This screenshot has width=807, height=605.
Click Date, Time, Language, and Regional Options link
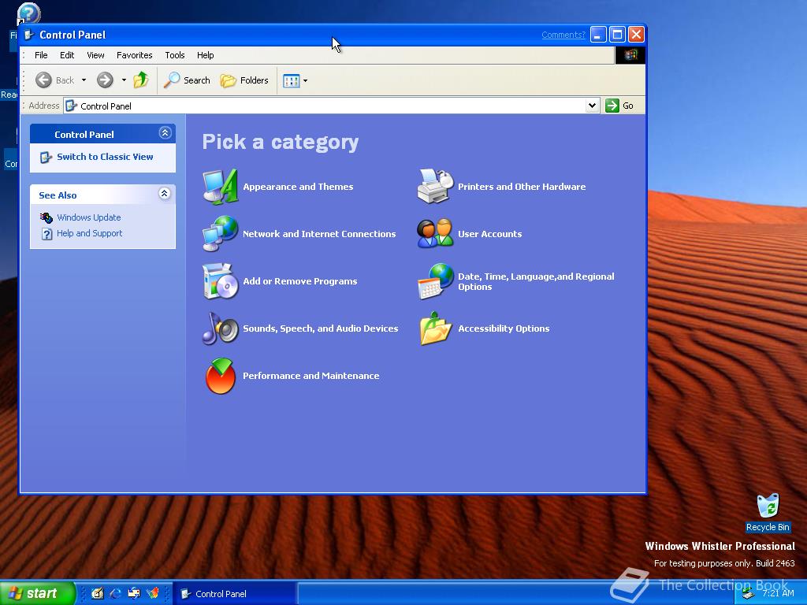(536, 281)
